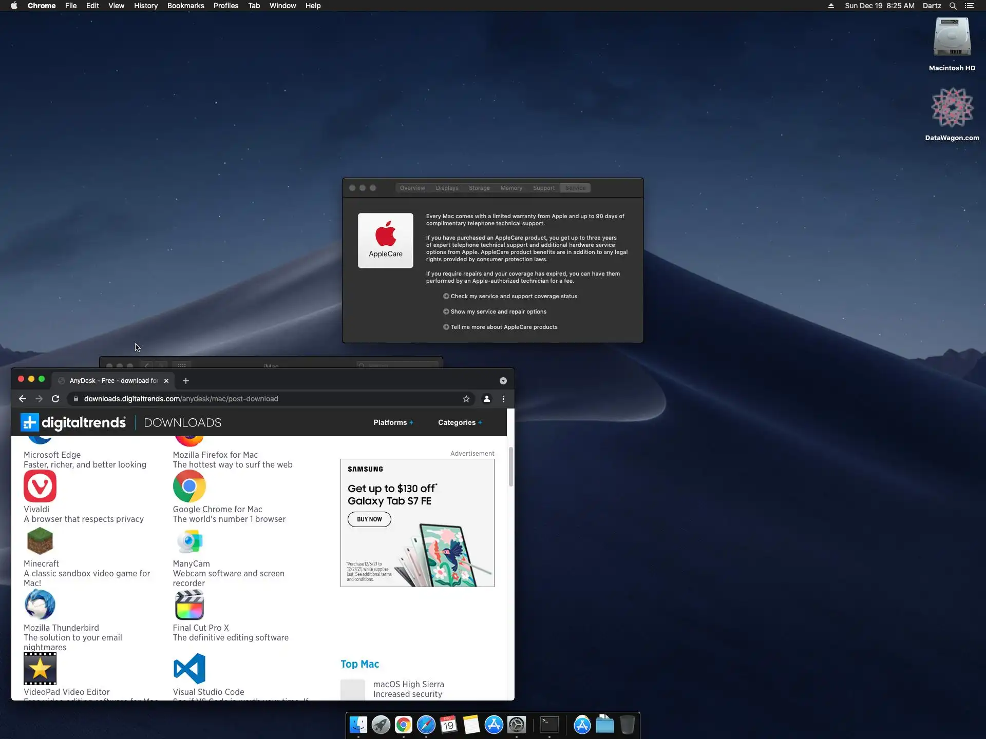Image resolution: width=986 pixels, height=739 pixels.
Task: Open the Google Chrome for Mac icon
Action: (x=189, y=486)
